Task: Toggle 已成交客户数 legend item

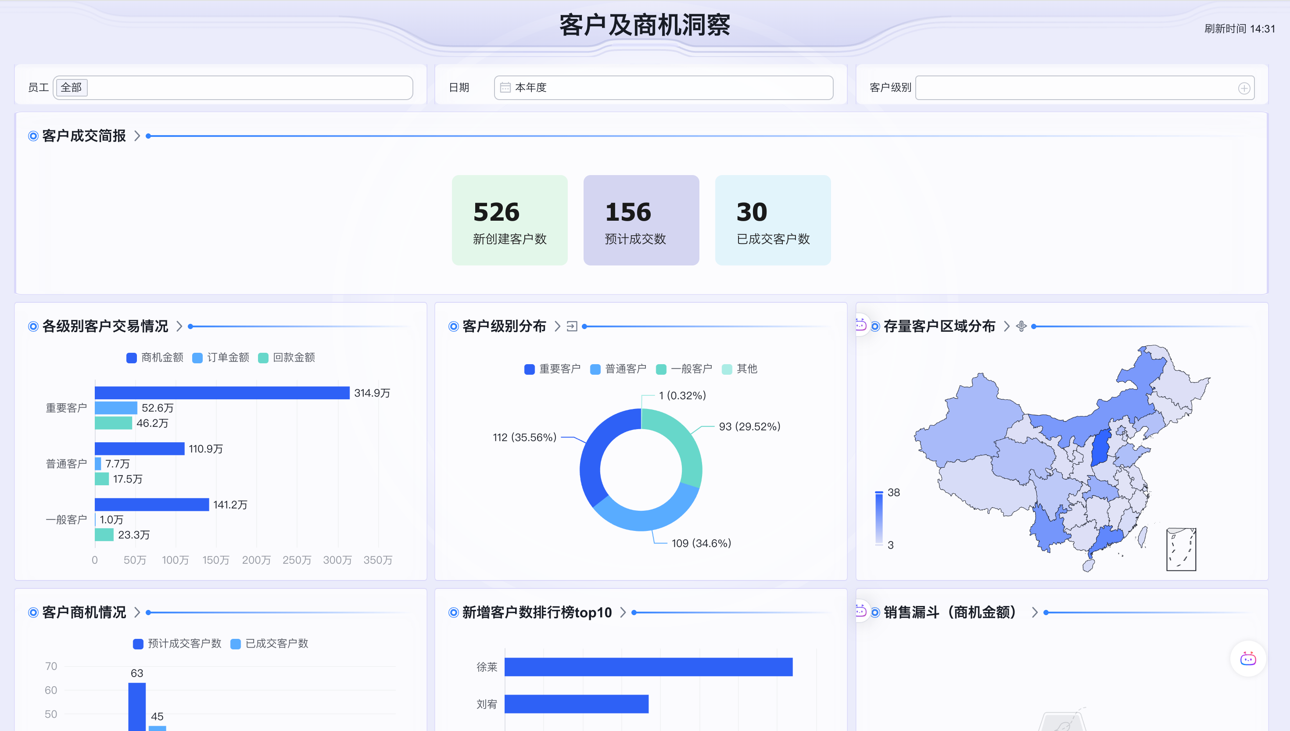Action: 269,644
